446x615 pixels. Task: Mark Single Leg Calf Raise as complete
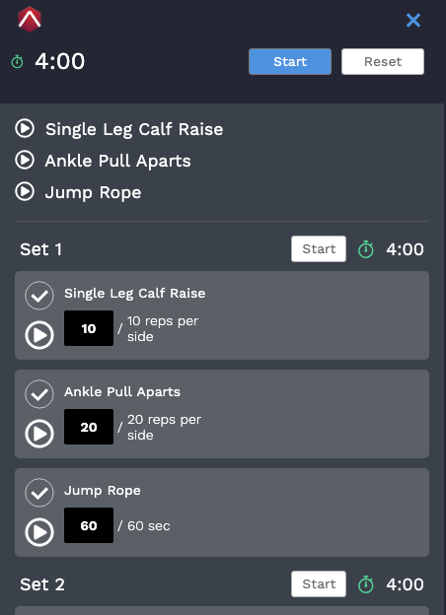point(39,296)
